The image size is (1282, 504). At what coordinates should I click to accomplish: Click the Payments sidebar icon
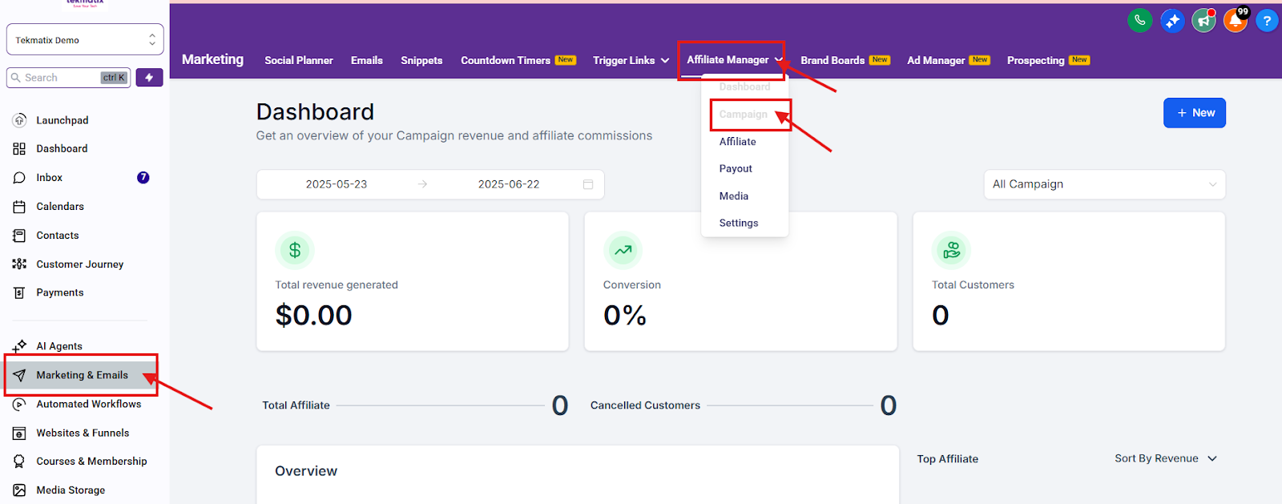[19, 293]
